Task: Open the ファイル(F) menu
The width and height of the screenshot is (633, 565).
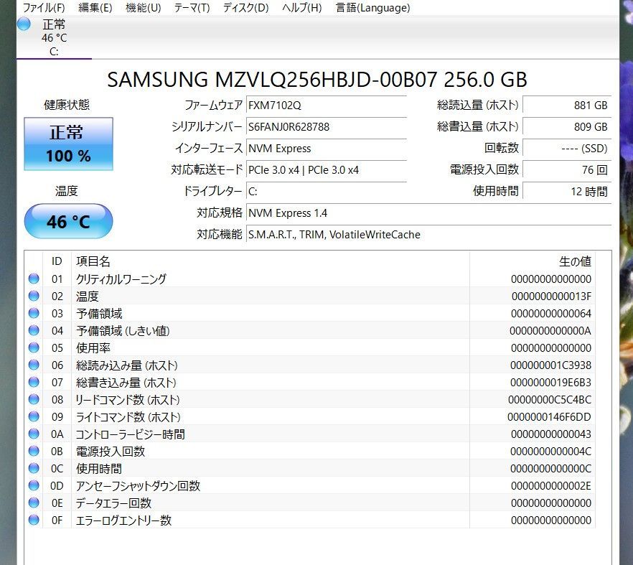Action: click(x=44, y=8)
